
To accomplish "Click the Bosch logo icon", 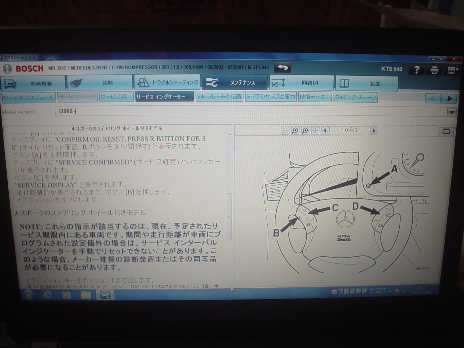I will coord(7,69).
